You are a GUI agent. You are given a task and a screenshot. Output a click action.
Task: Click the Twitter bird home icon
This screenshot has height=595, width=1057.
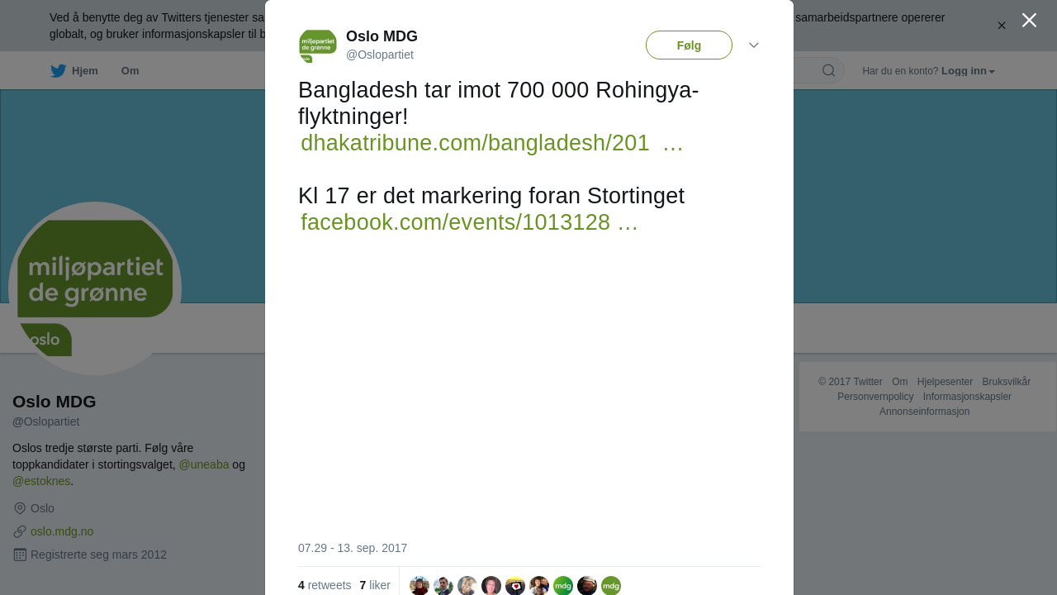pyautogui.click(x=58, y=71)
